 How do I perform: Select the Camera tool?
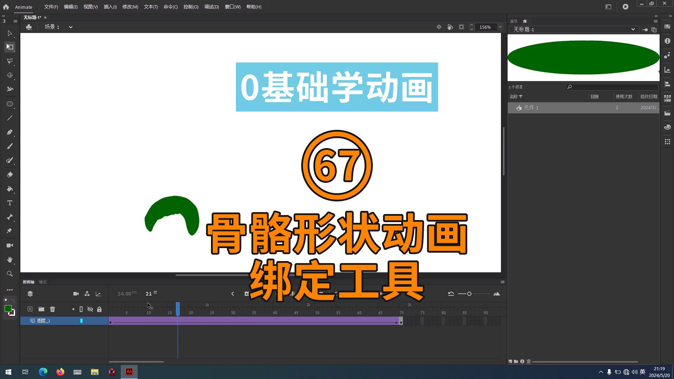9,245
